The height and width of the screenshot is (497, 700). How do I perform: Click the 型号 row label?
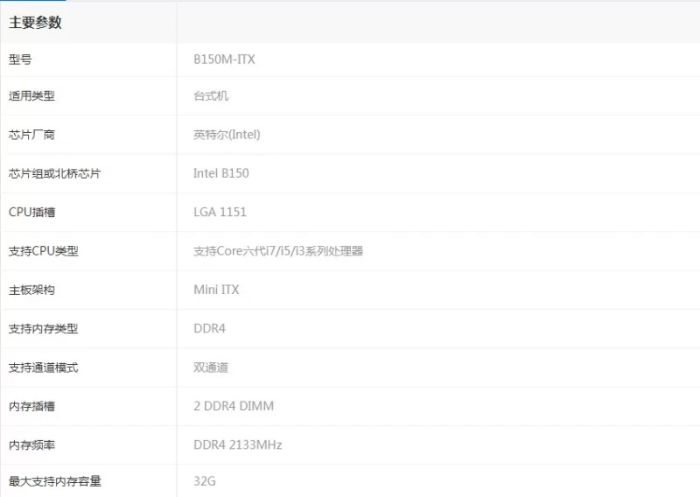click(20, 59)
